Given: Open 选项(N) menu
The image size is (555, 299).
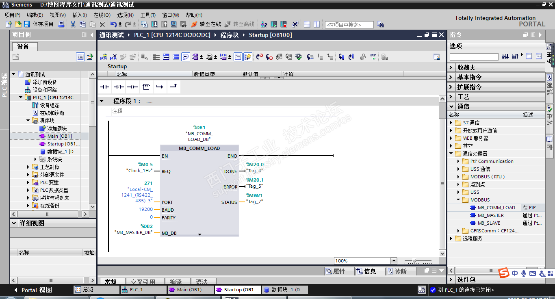Looking at the screenshot, I should (x=126, y=15).
